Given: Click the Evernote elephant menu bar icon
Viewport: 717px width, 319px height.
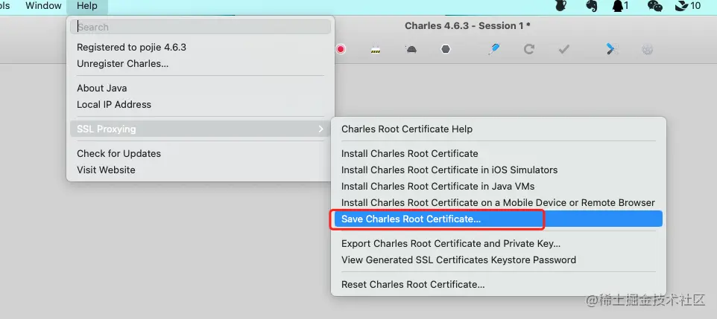Looking at the screenshot, I should [591, 6].
